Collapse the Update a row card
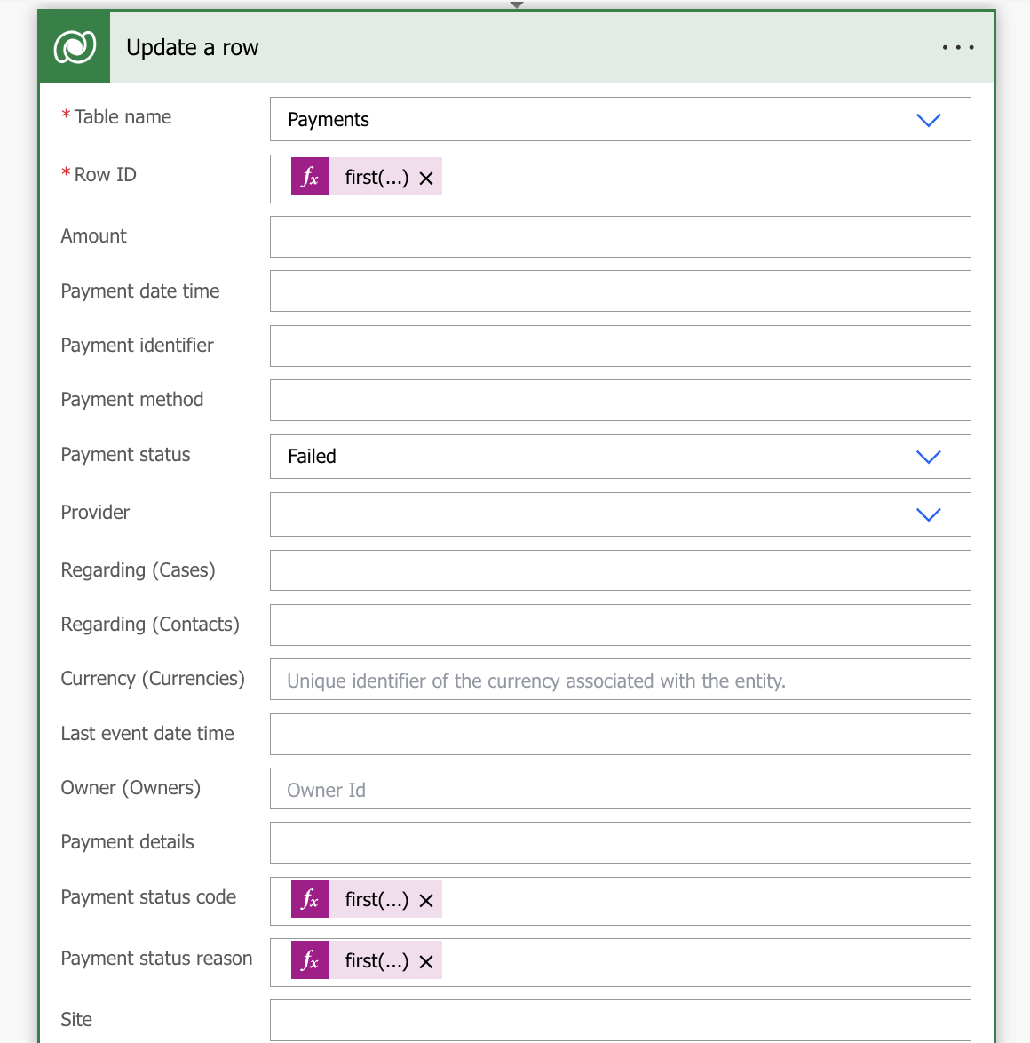This screenshot has height=1043, width=1030. pyautogui.click(x=515, y=4)
